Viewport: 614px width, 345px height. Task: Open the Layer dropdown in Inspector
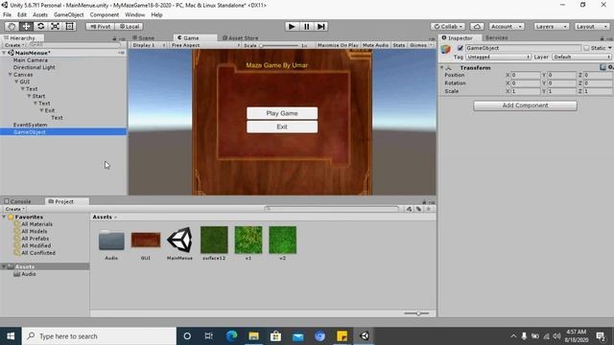click(x=582, y=57)
